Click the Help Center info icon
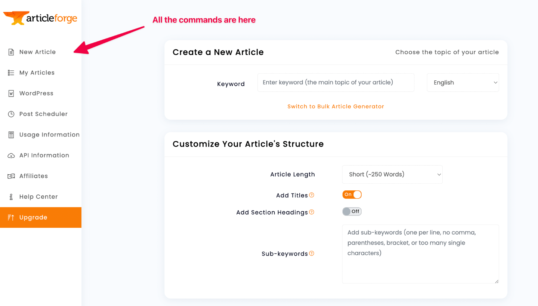The image size is (538, 306). coord(11,197)
